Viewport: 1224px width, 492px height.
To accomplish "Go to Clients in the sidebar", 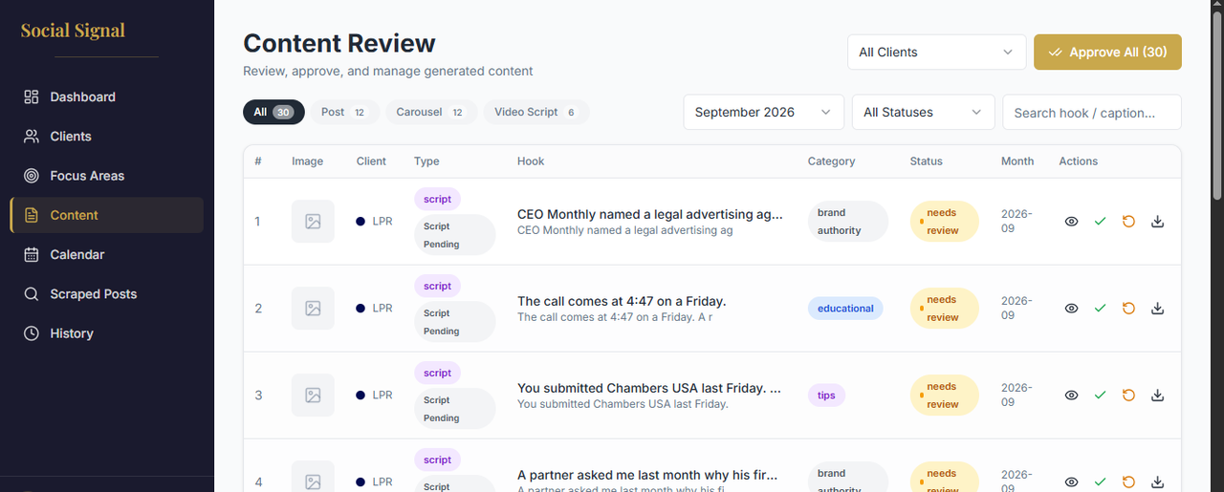I will (x=106, y=137).
